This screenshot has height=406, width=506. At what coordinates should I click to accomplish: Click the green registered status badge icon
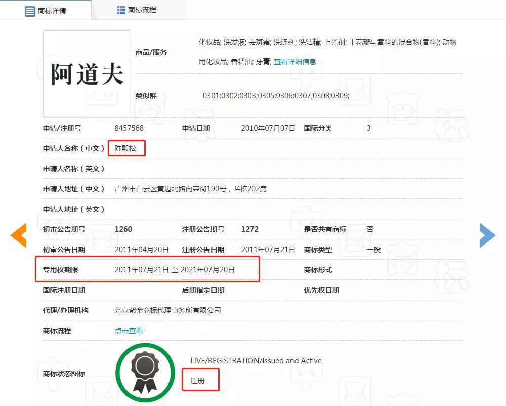pos(145,373)
